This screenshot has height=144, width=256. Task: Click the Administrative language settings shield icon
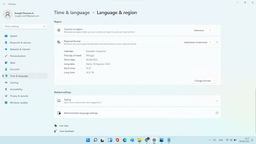[59, 113]
